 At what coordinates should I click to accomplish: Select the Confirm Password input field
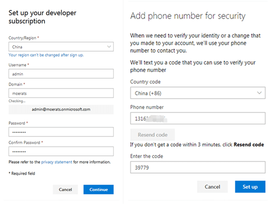click(61, 151)
